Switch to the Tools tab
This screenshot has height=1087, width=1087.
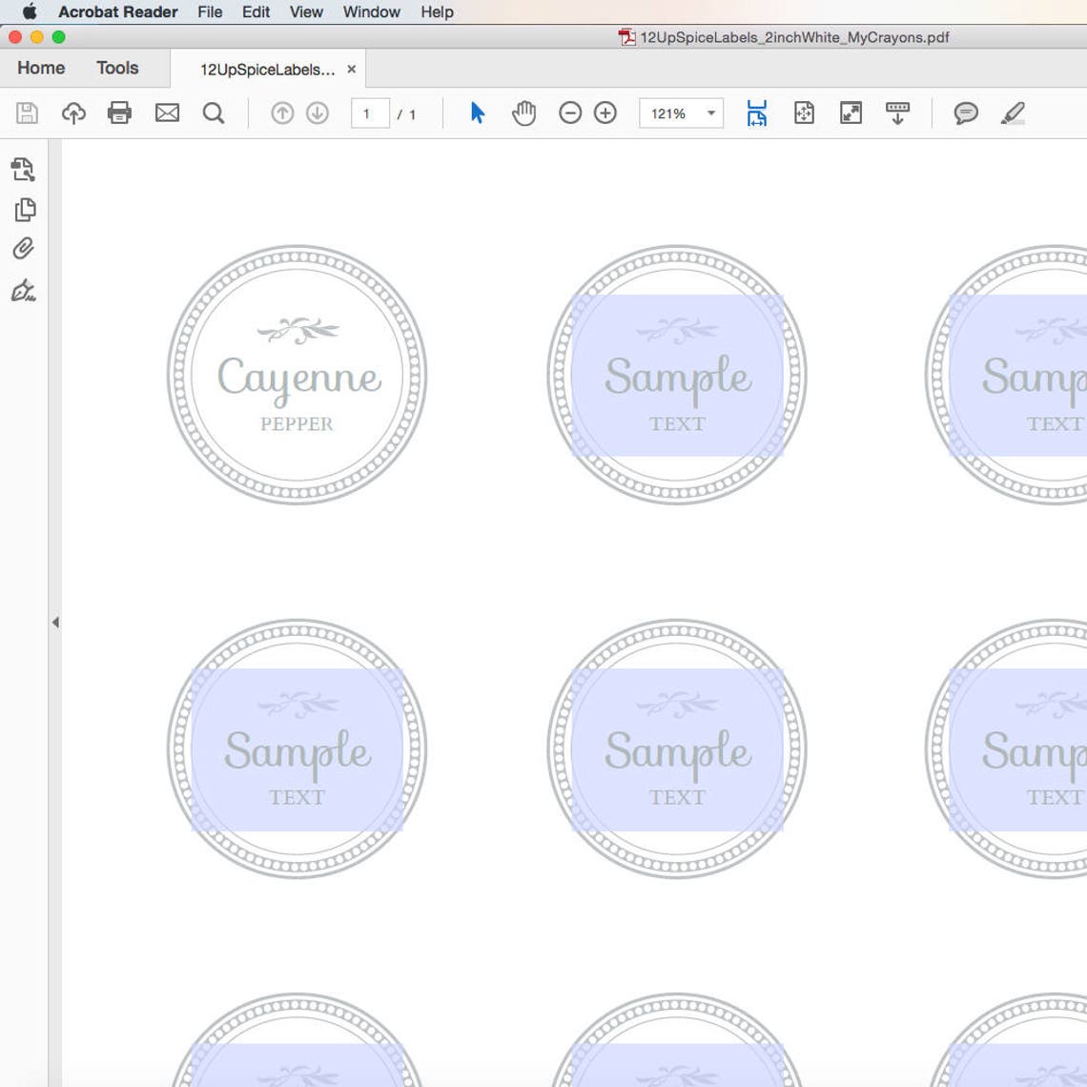[116, 68]
